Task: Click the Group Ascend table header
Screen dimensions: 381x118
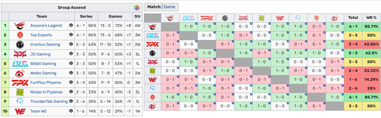Action: (72, 7)
